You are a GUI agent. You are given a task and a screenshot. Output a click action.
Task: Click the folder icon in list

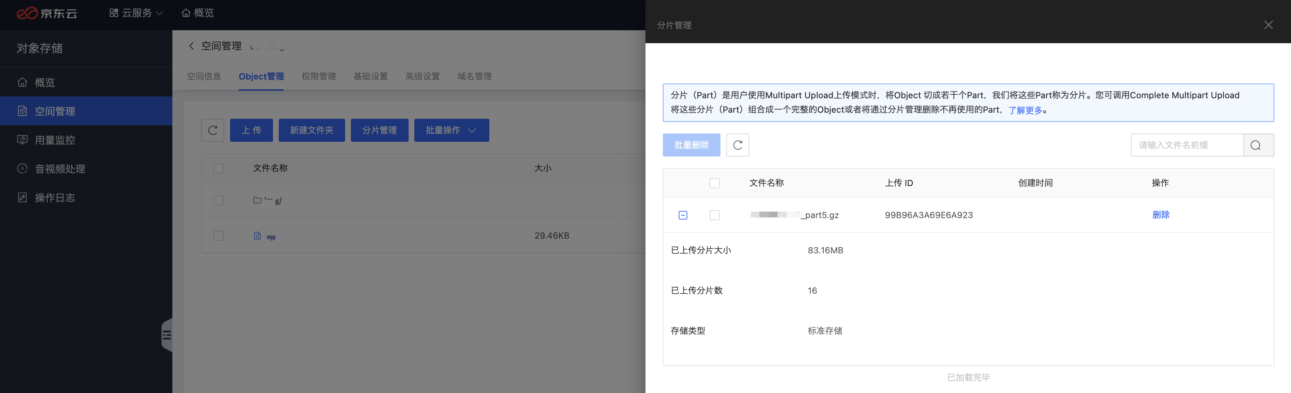click(257, 200)
